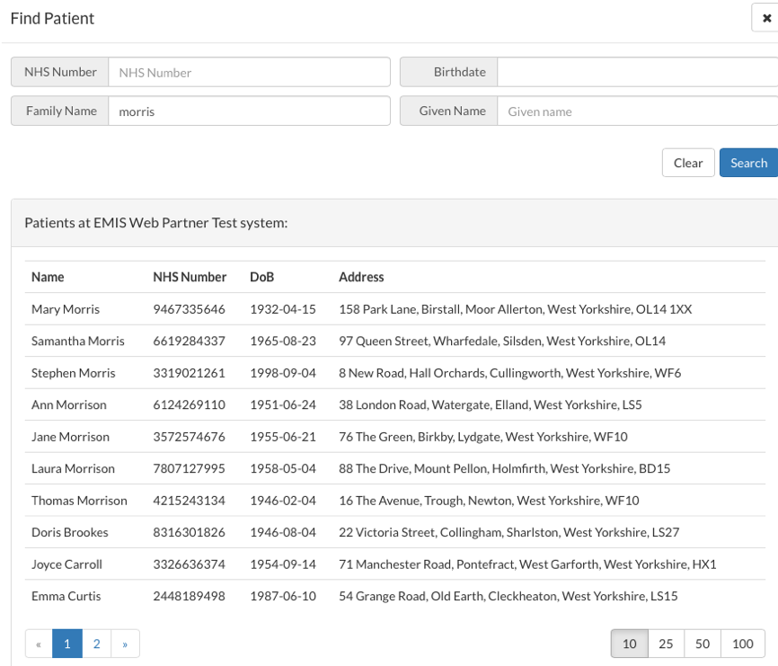The height and width of the screenshot is (666, 778).
Task: Click address 76 The Green, Birkby
Action: [483, 437]
